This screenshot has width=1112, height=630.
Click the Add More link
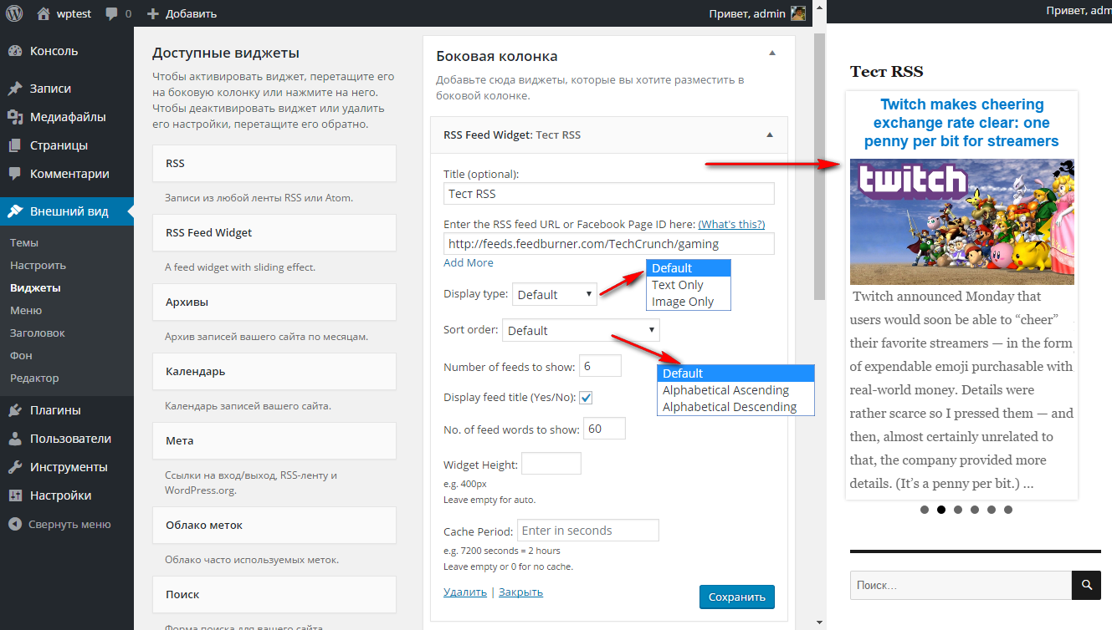tap(469, 262)
